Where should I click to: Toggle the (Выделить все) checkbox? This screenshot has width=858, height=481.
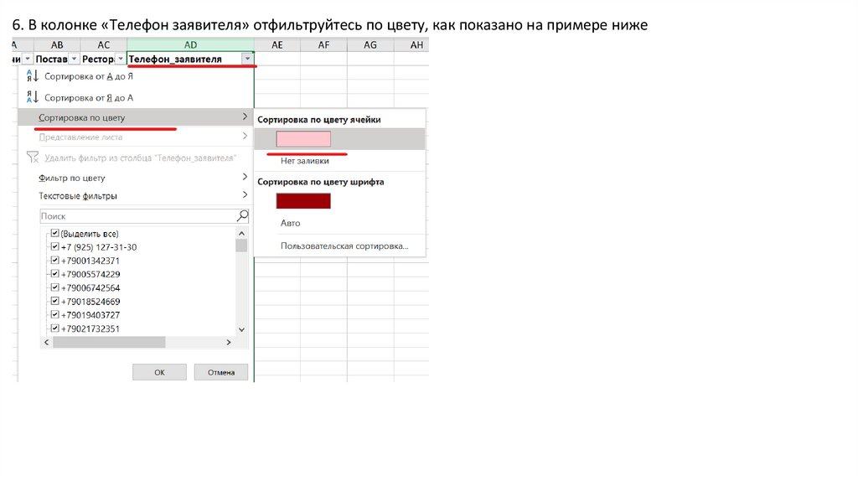tap(54, 233)
